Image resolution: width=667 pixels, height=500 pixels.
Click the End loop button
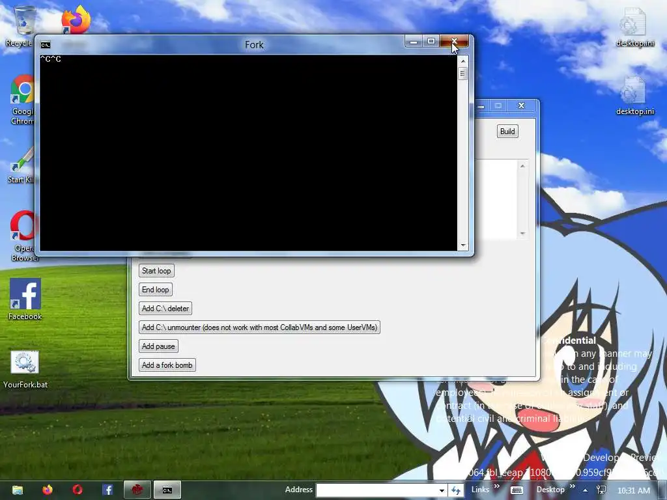155,290
